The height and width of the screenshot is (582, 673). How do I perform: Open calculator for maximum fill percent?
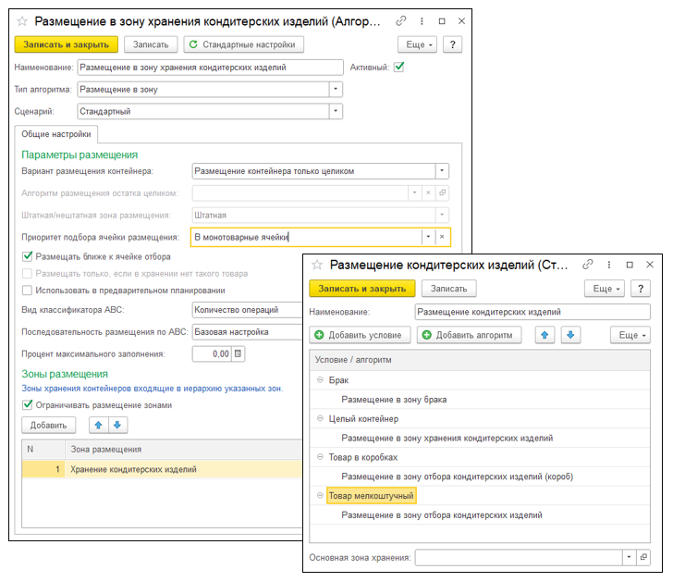[239, 354]
